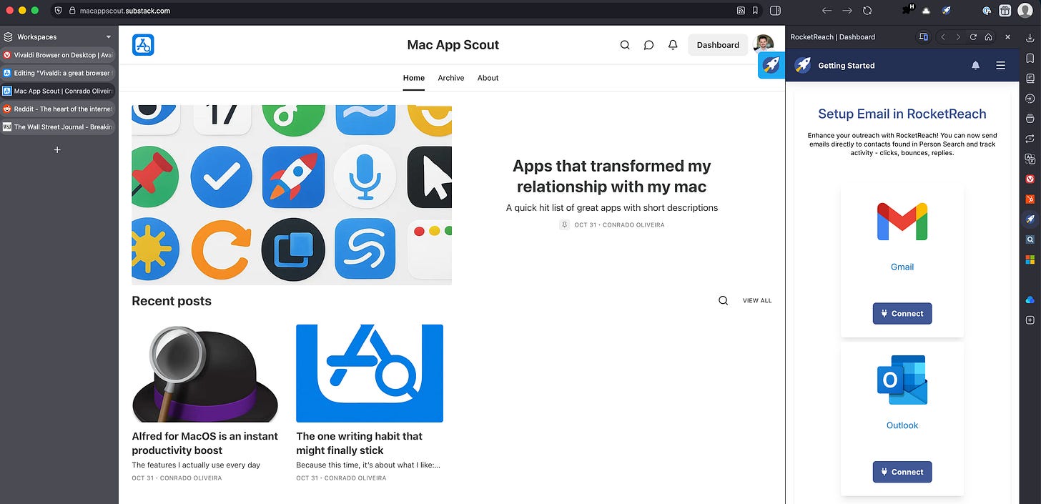Select the Home tab
1041x504 pixels.
click(414, 78)
